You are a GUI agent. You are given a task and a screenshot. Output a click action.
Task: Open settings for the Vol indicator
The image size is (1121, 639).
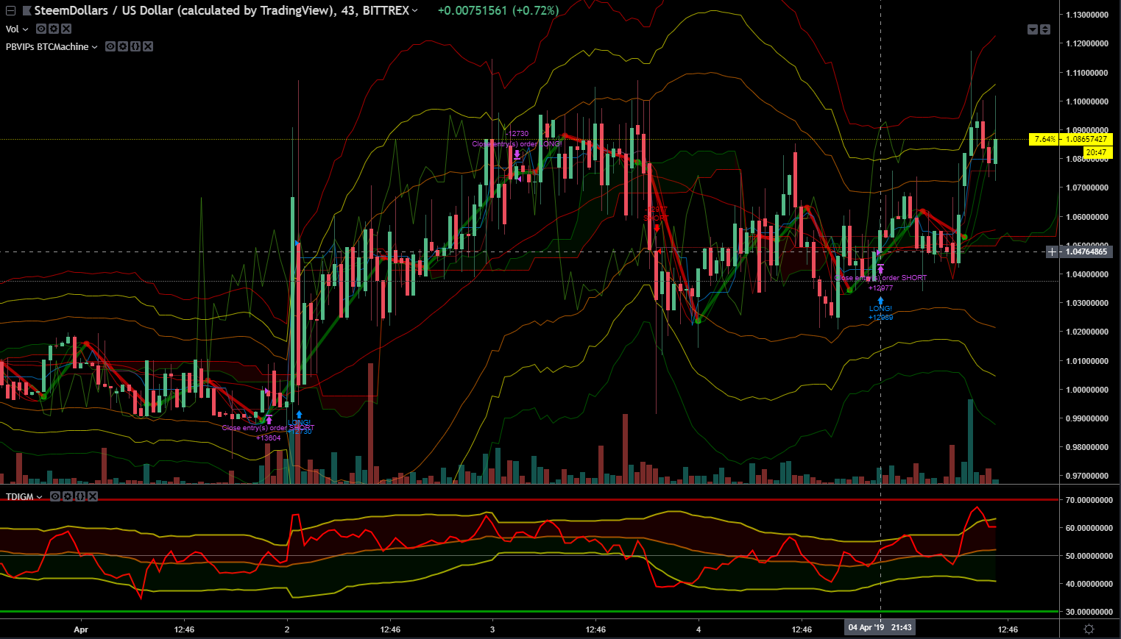click(54, 29)
